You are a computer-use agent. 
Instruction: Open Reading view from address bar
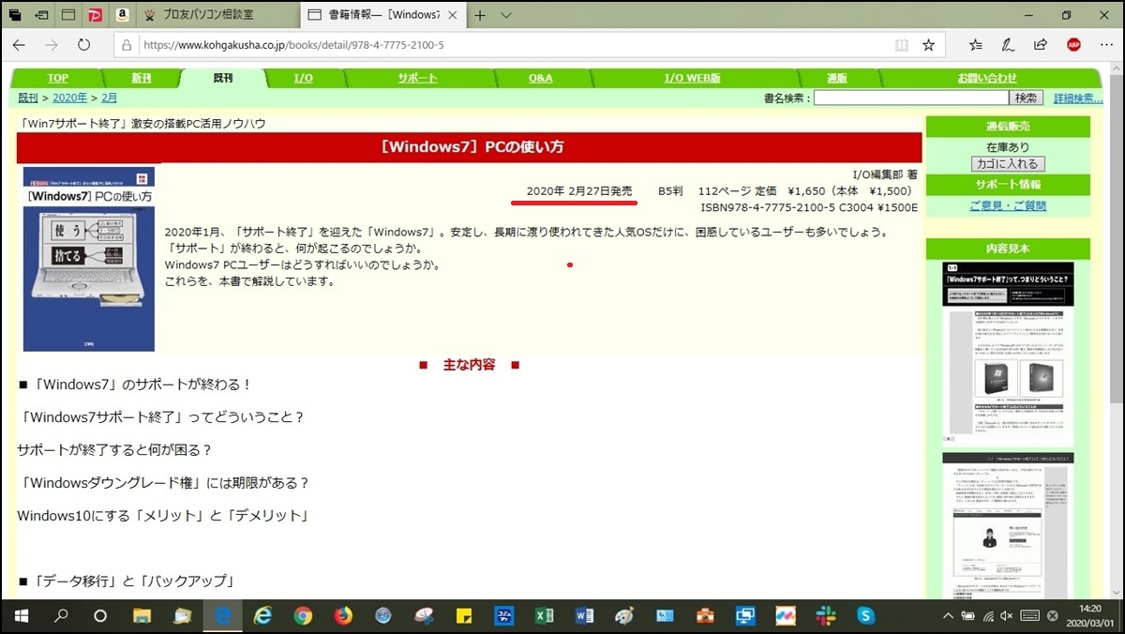[902, 44]
